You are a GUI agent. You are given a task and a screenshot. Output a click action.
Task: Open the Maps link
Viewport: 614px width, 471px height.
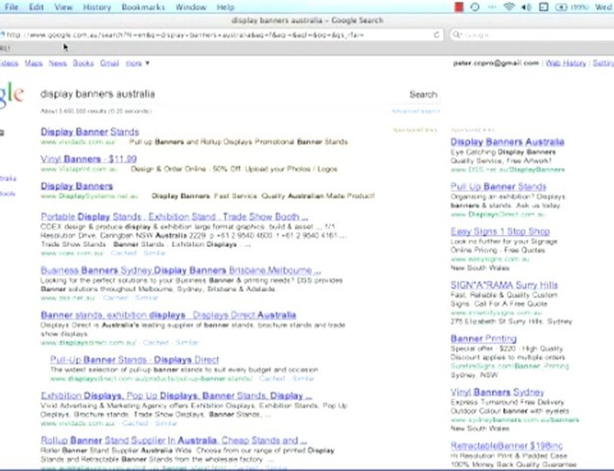[x=33, y=63]
